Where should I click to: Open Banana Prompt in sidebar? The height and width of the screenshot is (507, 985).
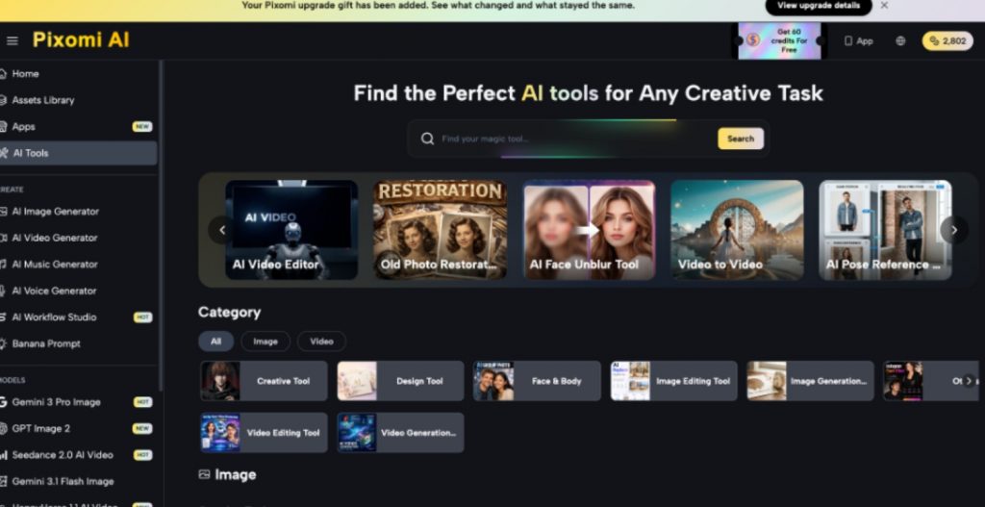[x=79, y=343]
